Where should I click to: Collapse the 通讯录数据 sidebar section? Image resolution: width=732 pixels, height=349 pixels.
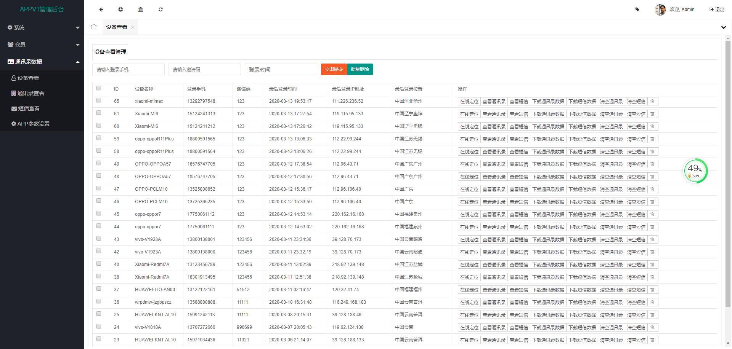pyautogui.click(x=42, y=61)
